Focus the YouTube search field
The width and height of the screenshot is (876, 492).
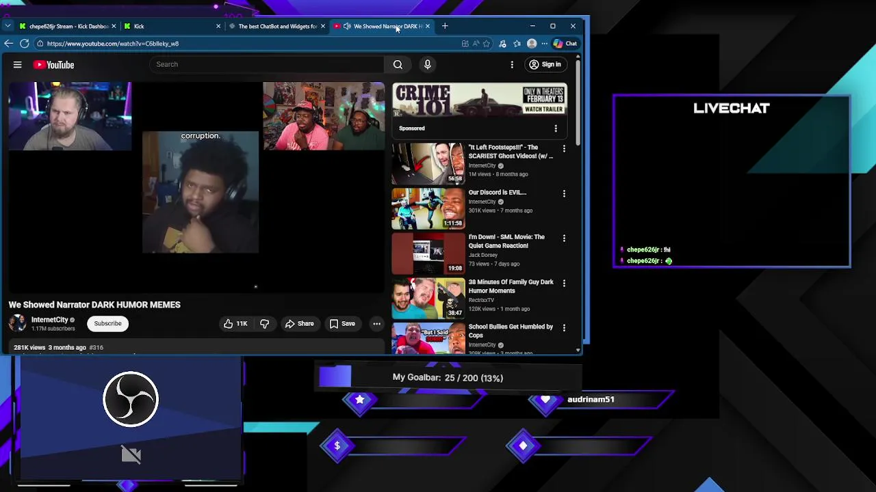[x=266, y=64]
